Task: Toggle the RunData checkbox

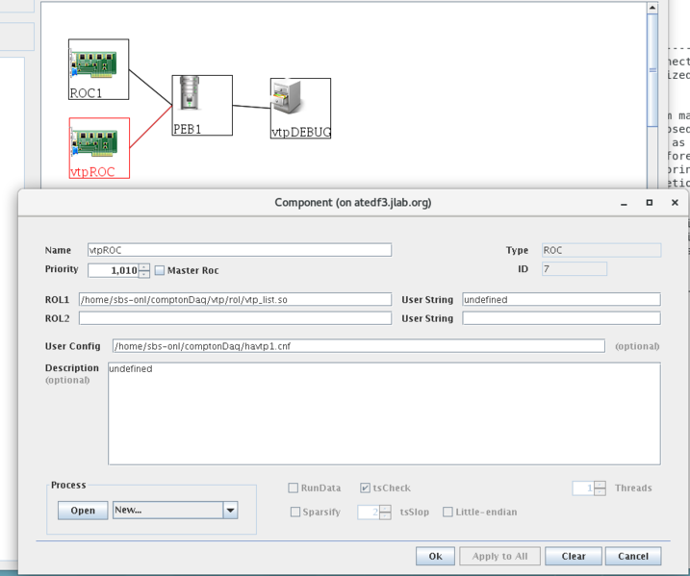Action: click(x=293, y=488)
